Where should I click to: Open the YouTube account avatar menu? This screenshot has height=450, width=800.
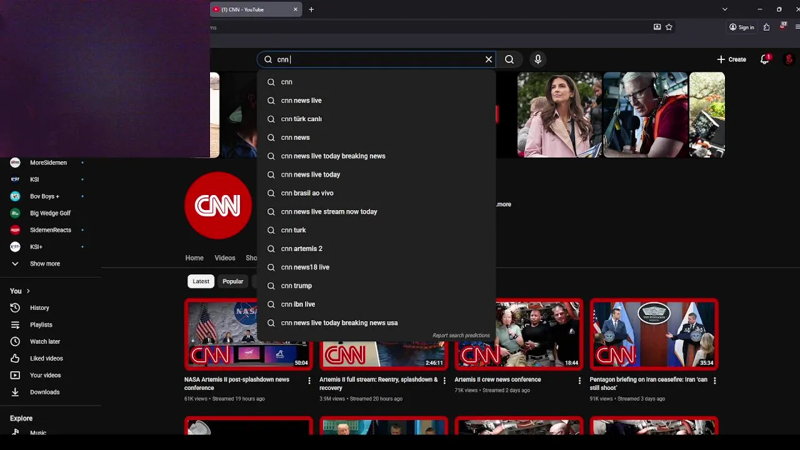[x=789, y=59]
